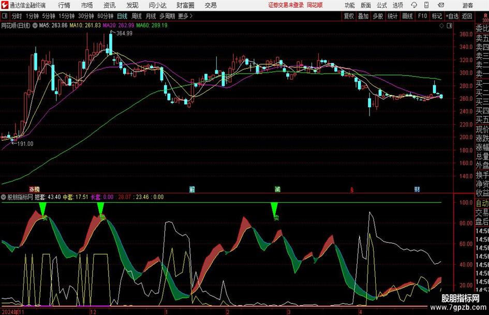Click the 标记 mark button

(x=437, y=16)
